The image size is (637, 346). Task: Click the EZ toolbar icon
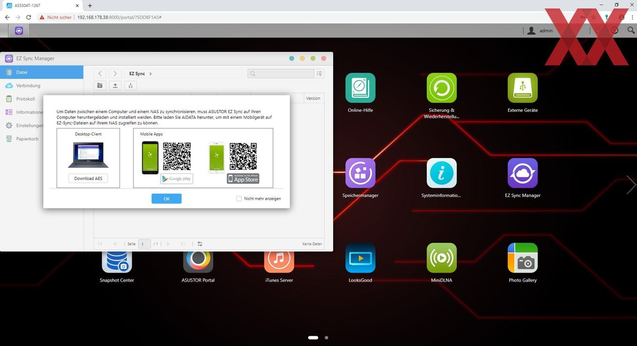pos(131,86)
